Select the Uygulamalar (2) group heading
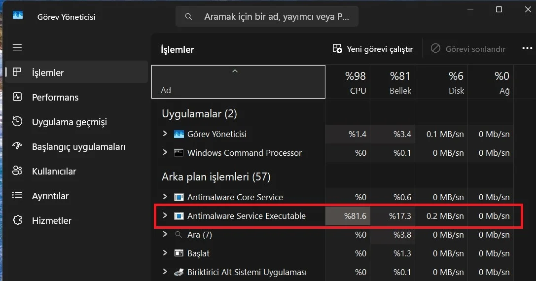Image resolution: width=536 pixels, height=281 pixels. (x=199, y=114)
